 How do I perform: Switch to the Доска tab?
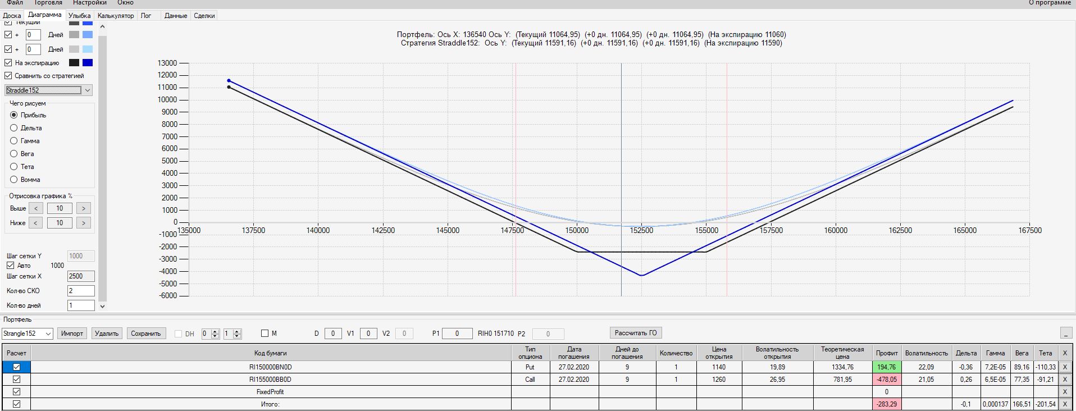pyautogui.click(x=12, y=16)
